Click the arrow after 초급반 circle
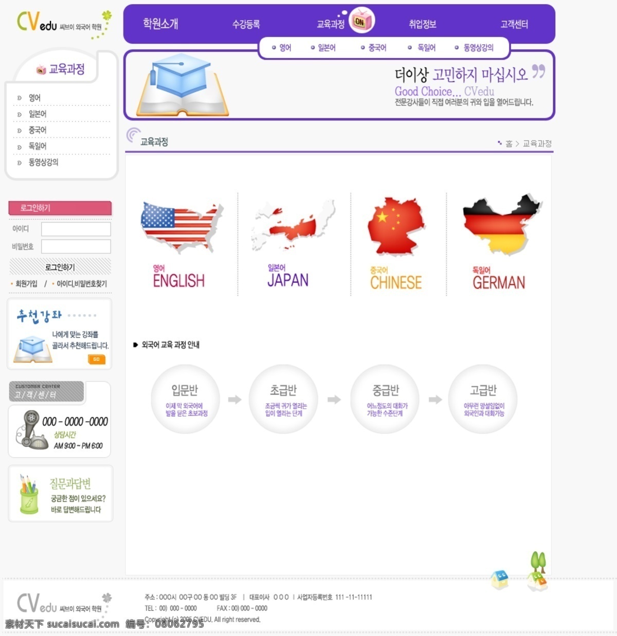This screenshot has height=636, width=617. [x=334, y=399]
